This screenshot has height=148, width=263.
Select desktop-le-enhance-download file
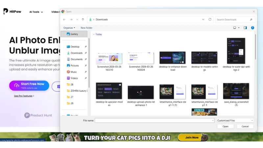[x=173, y=61]
